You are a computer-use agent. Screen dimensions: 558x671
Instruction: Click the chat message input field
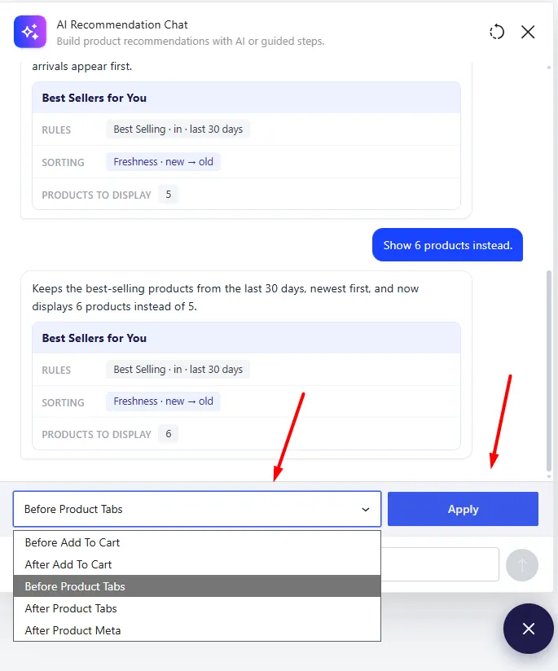[x=440, y=564]
